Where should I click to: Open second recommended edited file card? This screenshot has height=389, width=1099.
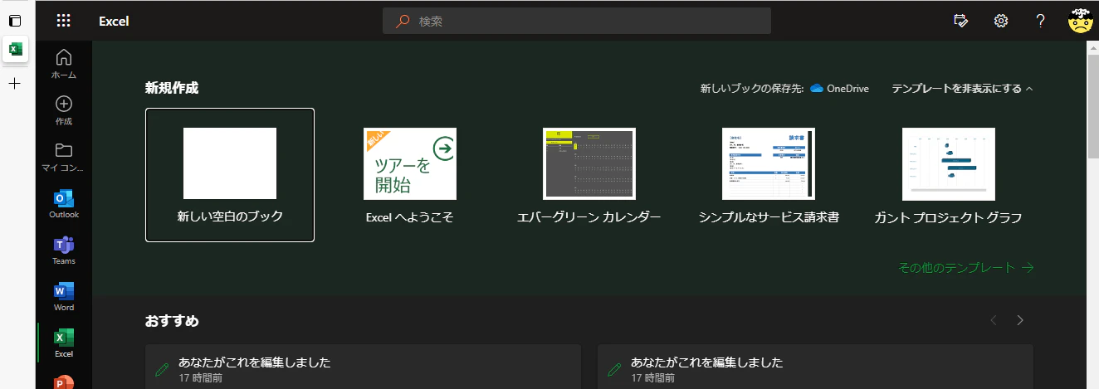click(x=815, y=367)
